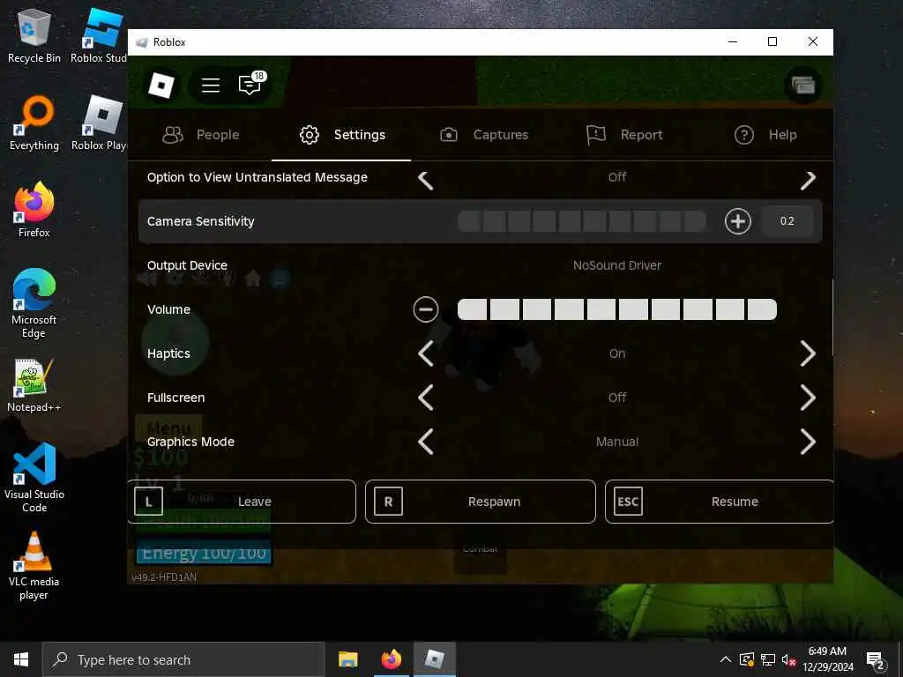Edit the Camera Sensitivity value 0.2 field

pyautogui.click(x=787, y=221)
